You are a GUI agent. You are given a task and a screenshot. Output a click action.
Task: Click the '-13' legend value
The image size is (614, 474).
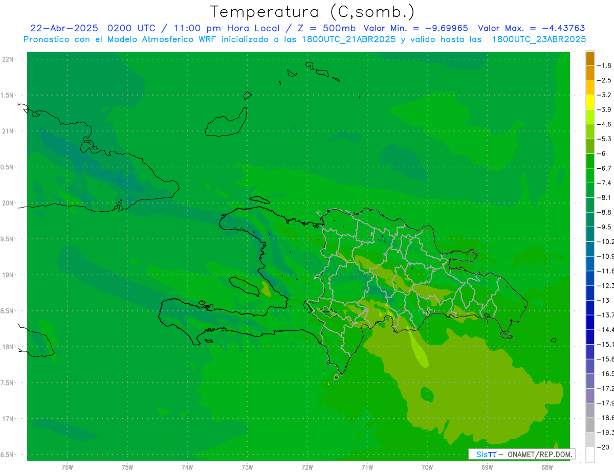coord(603,300)
